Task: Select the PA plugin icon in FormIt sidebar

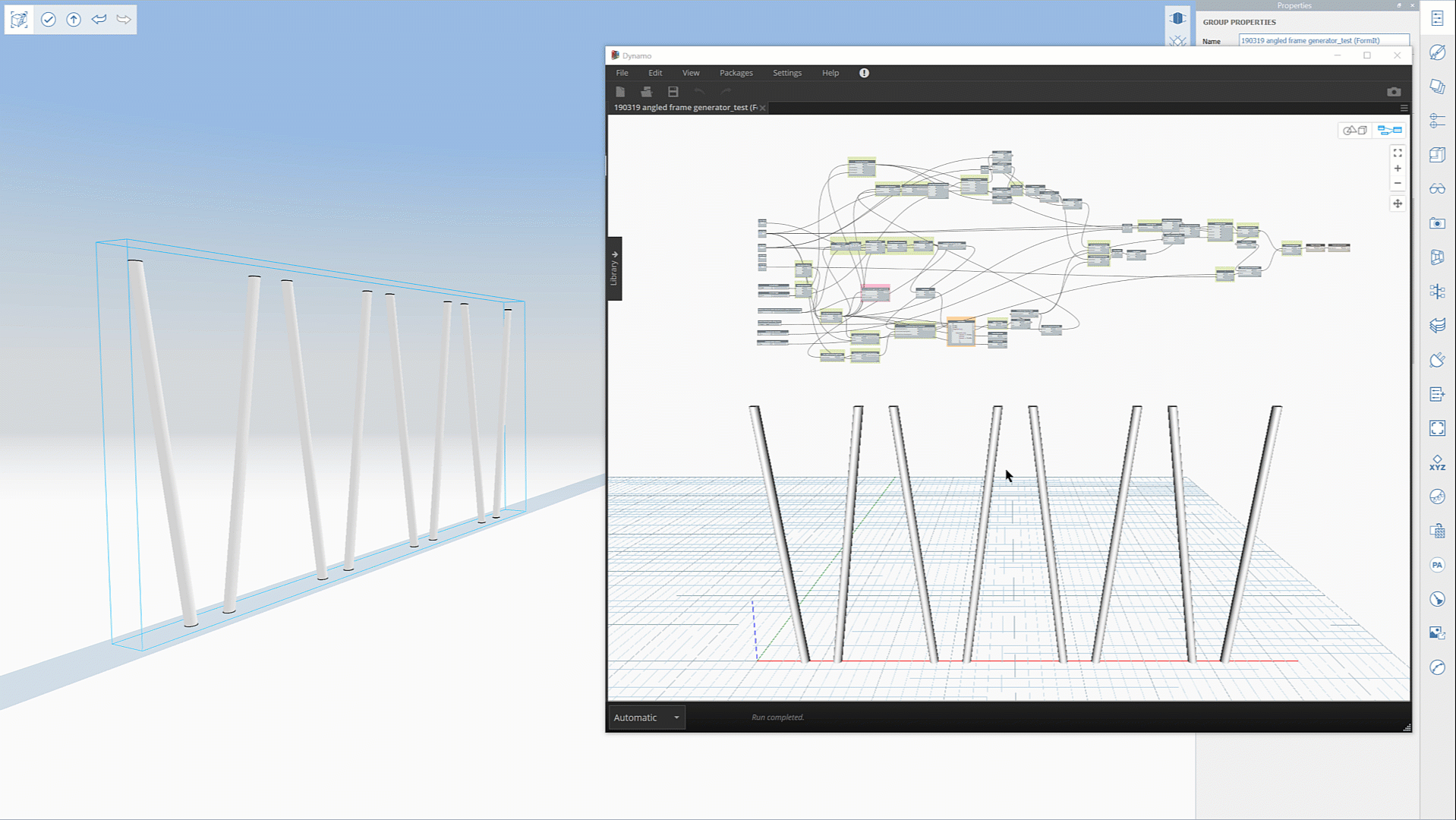Action: [x=1437, y=564]
